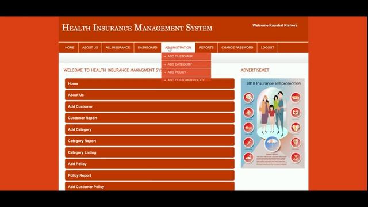Screen dimensions: 368x207
Task: Click the Add Customer dashboard bar
Action: coord(149,106)
